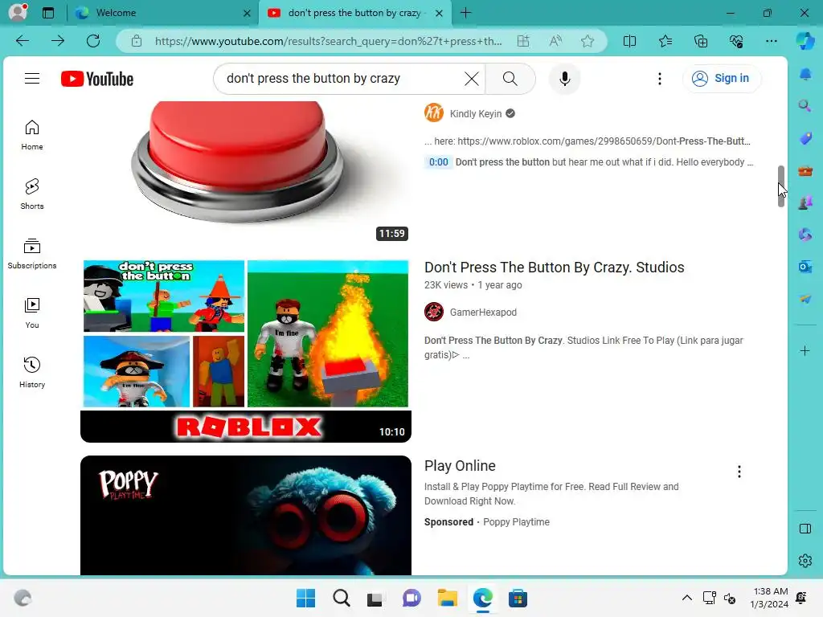This screenshot has height=617, width=823.
Task: Open GamerHexapod channel name
Action: pos(483,313)
